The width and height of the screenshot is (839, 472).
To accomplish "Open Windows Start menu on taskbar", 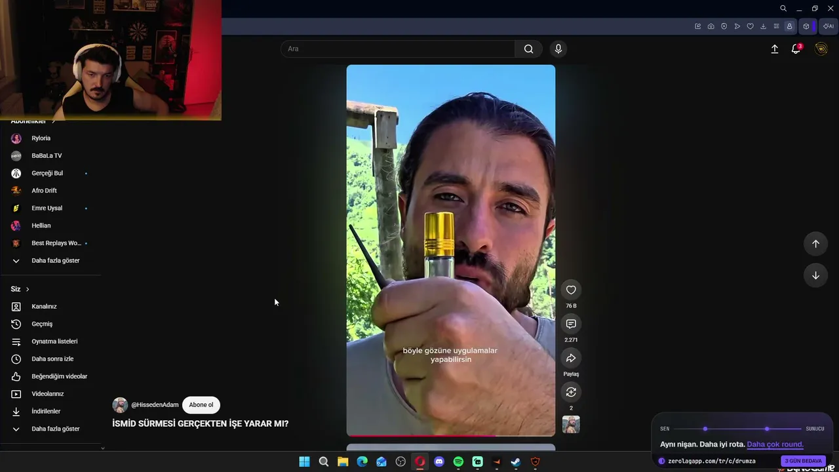I will [x=304, y=462].
